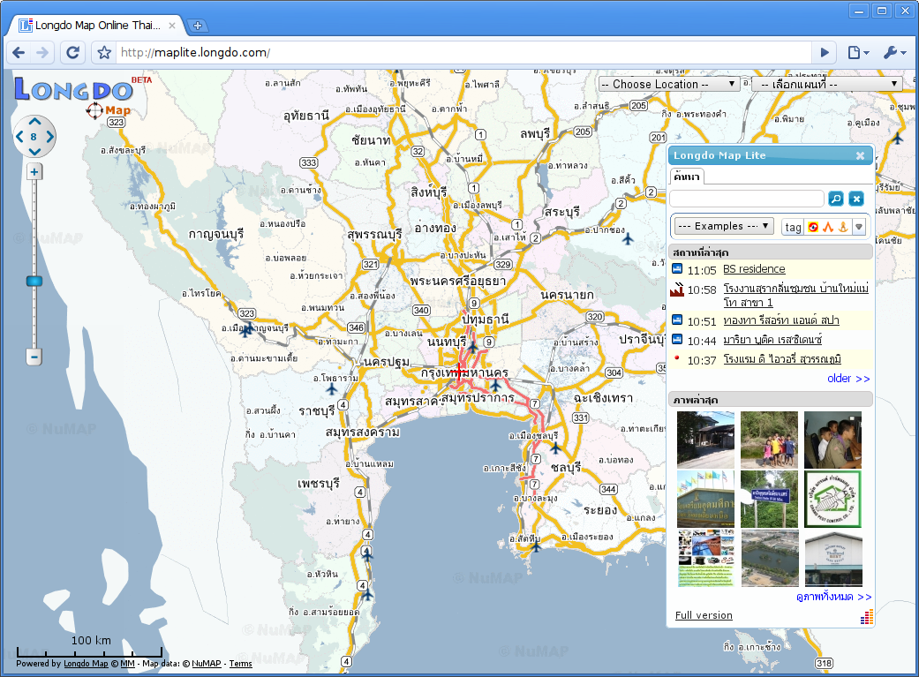Click the orange anchor tag icon

click(x=843, y=227)
